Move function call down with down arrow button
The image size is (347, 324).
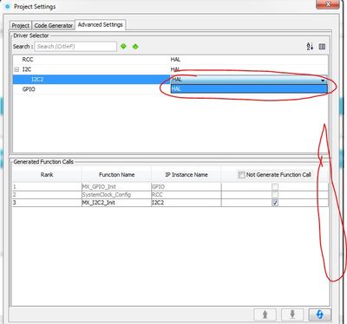pos(292,314)
